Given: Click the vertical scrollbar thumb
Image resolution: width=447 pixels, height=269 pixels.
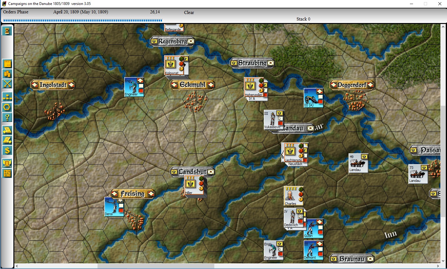Looking at the screenshot, I should [443, 161].
